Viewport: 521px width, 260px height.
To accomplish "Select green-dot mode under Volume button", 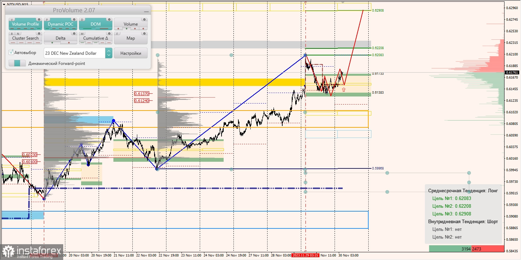I will (126, 29).
